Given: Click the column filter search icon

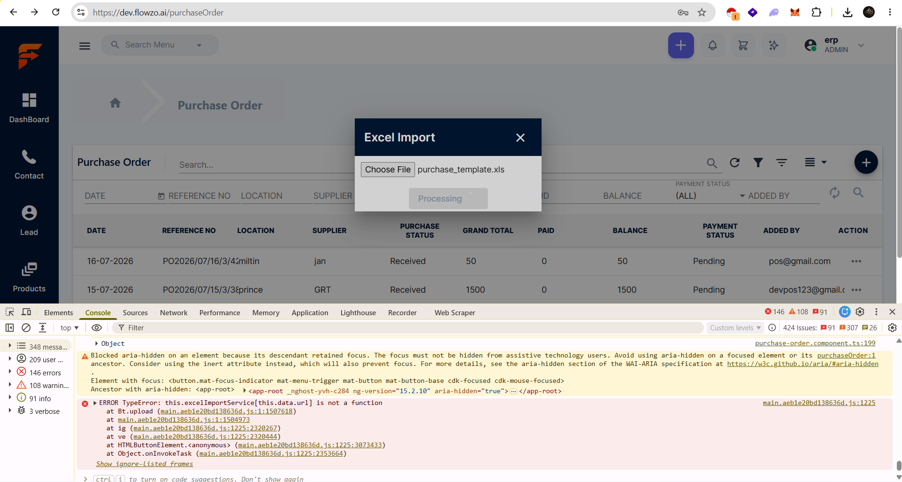Looking at the screenshot, I should tap(858, 192).
